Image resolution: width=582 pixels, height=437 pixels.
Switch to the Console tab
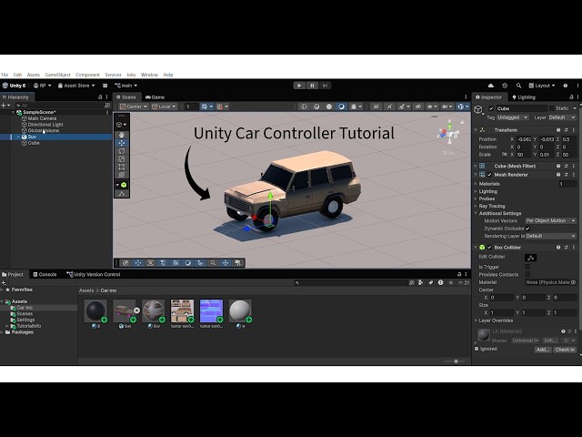(45, 274)
